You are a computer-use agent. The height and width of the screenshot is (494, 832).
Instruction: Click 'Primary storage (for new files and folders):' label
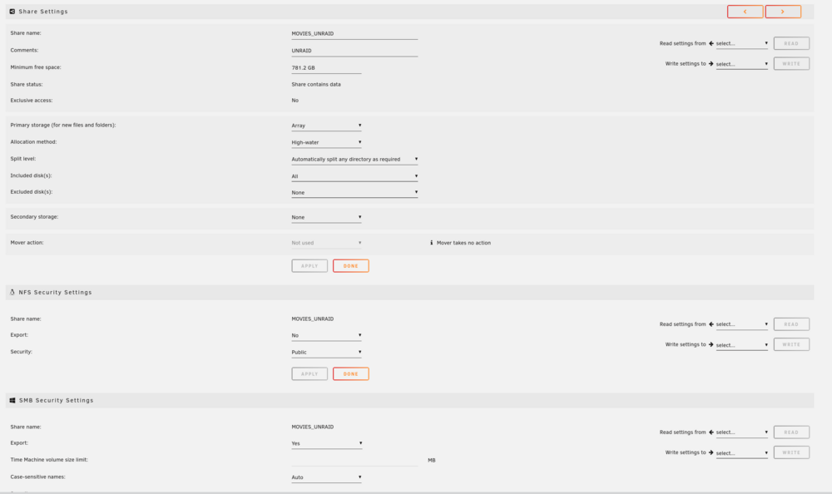(x=63, y=126)
